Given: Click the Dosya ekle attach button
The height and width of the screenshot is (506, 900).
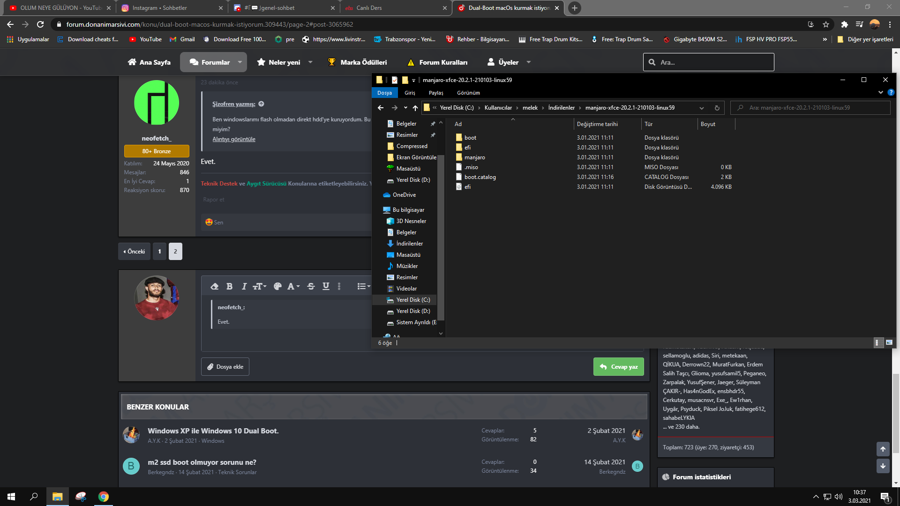Looking at the screenshot, I should point(225,367).
